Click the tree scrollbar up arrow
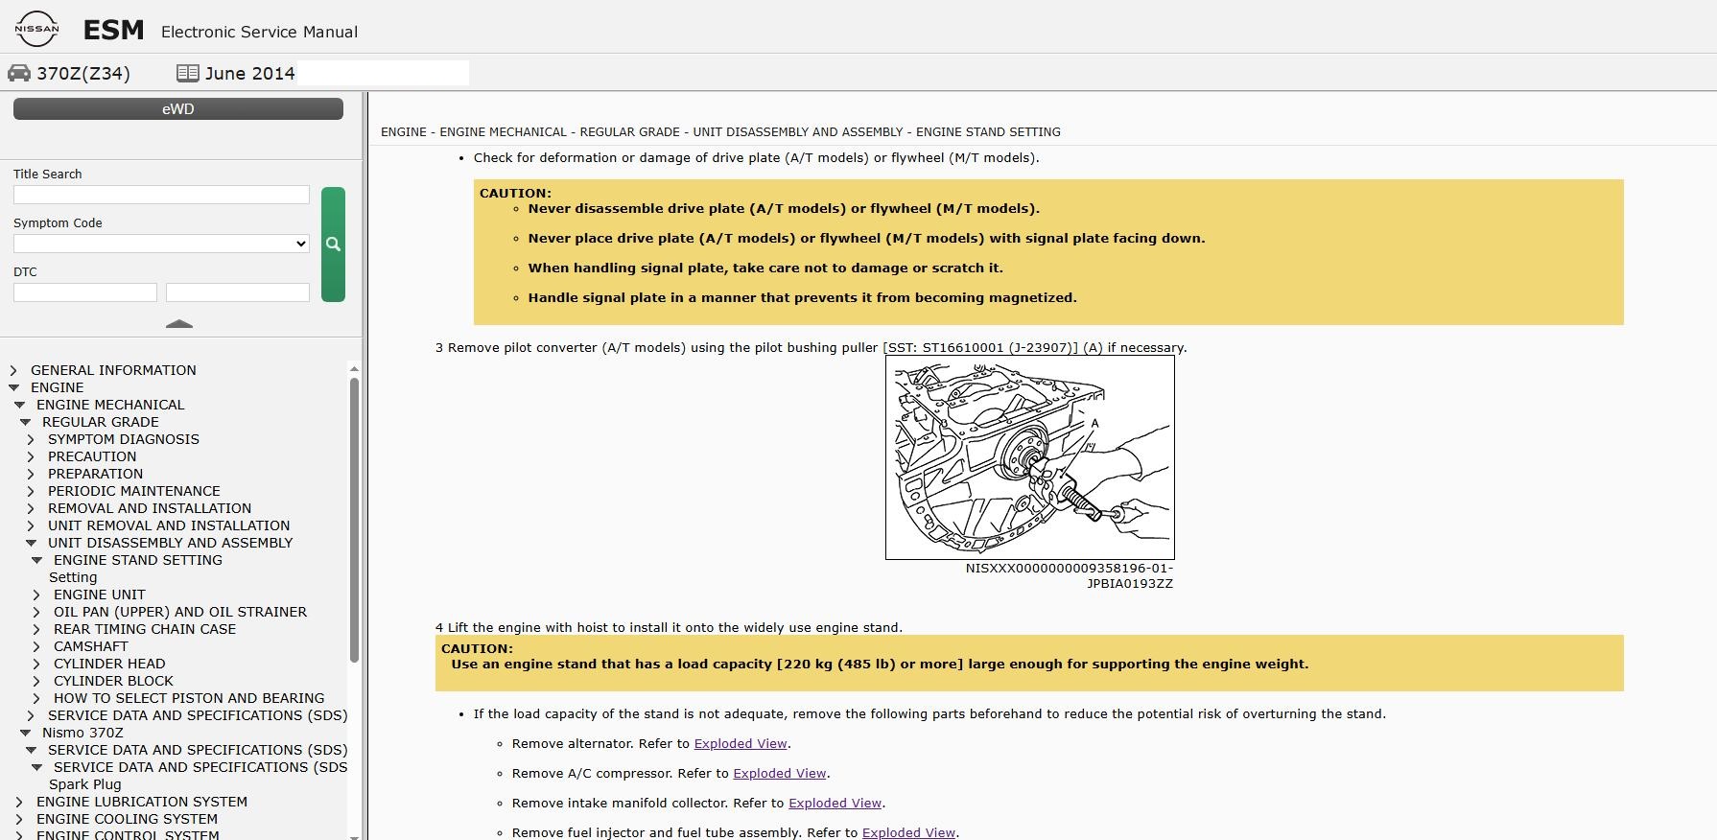Viewport: 1717px width, 840px height. click(354, 369)
